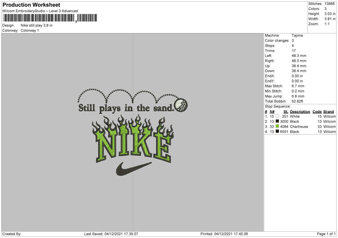The height and width of the screenshot is (238, 338).
Task: Click the 'Printed' timestamp in footer
Action: coord(224,234)
